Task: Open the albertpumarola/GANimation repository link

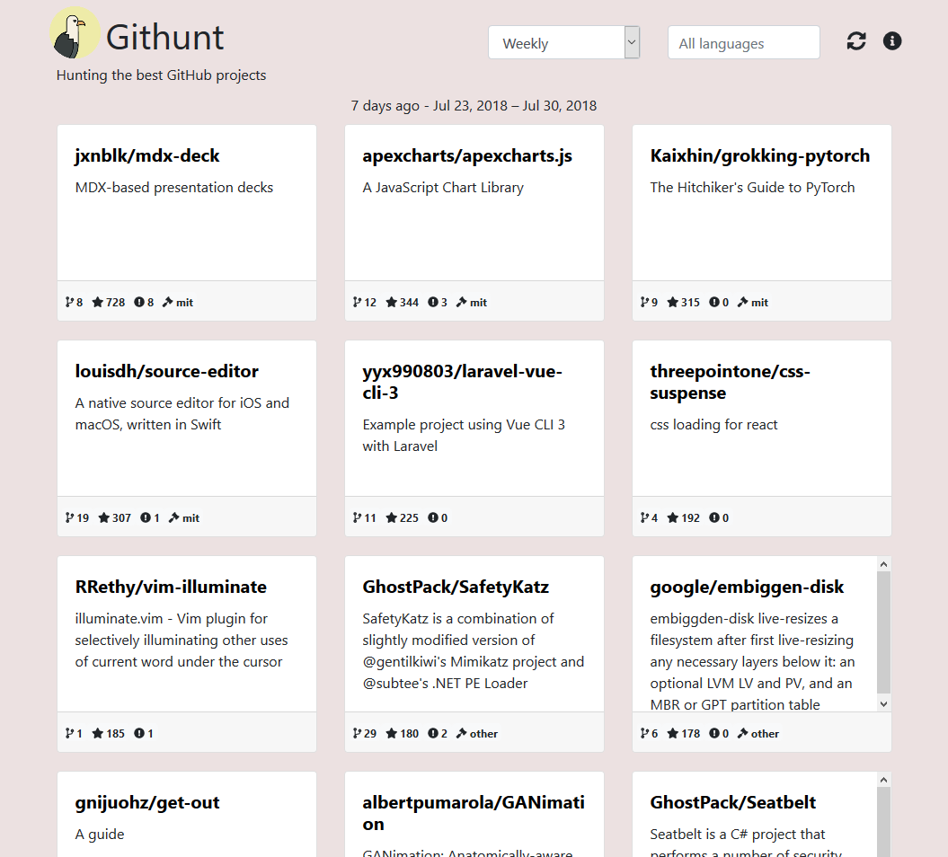Action: tap(473, 813)
